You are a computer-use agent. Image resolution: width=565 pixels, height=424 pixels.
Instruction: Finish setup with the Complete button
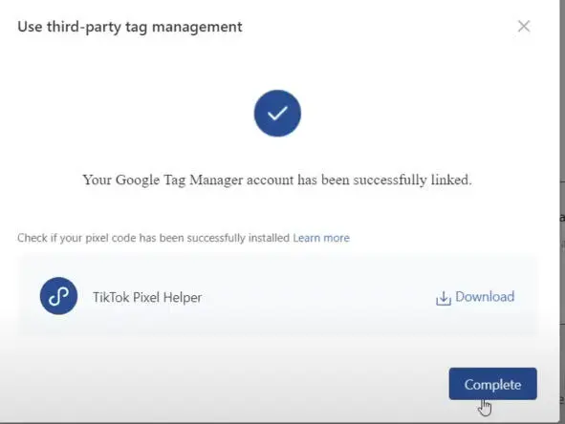(x=493, y=384)
